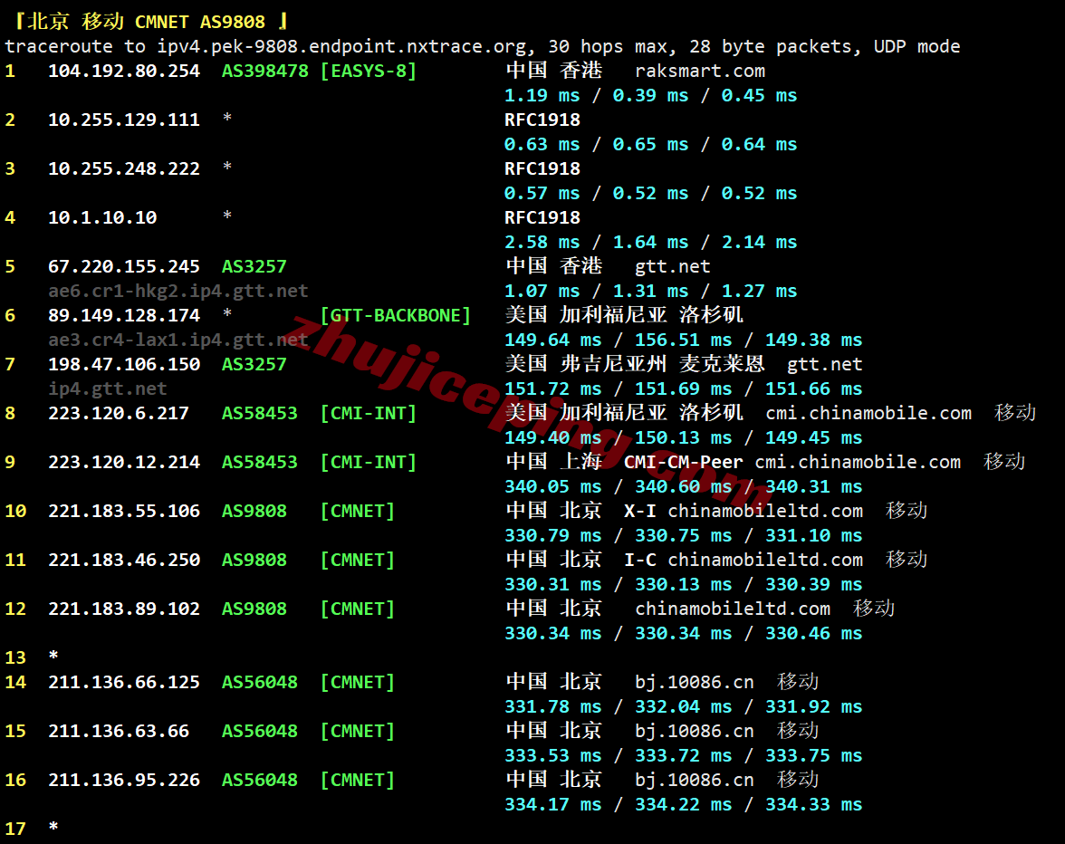The image size is (1065, 844).
Task: Select the AS398478 text at hop 1
Action: tap(264, 72)
